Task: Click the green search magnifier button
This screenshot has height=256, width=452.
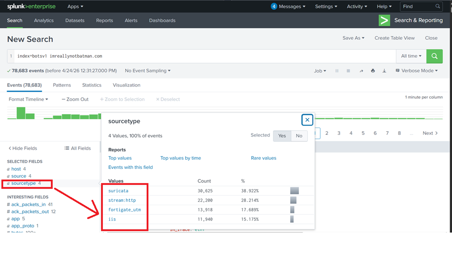Action: click(x=434, y=56)
